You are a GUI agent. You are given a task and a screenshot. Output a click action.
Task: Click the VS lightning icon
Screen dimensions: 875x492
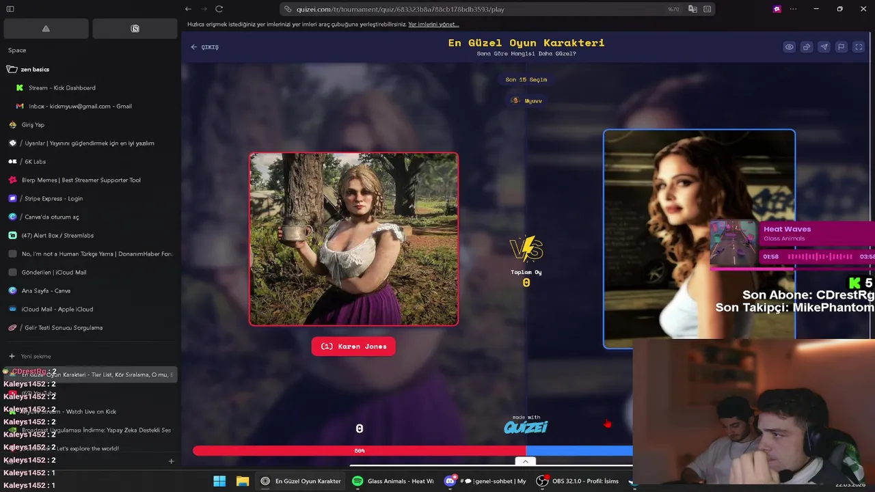tap(526, 249)
